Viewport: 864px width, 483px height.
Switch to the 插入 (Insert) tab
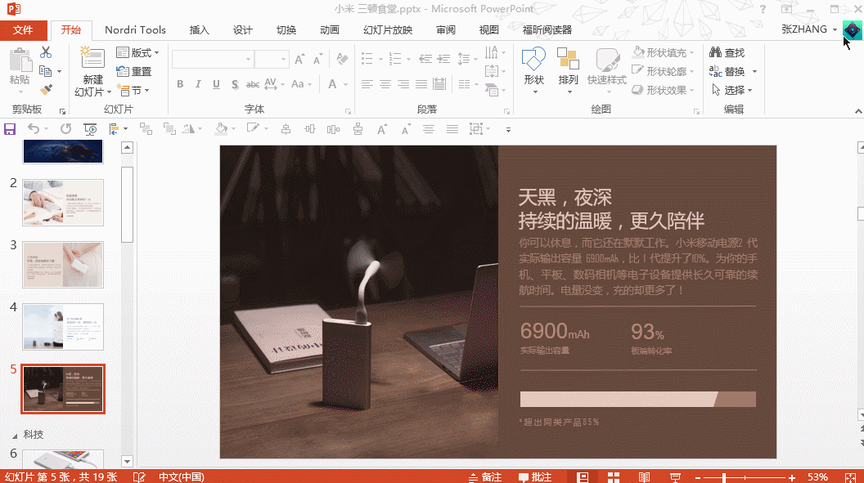[200, 30]
